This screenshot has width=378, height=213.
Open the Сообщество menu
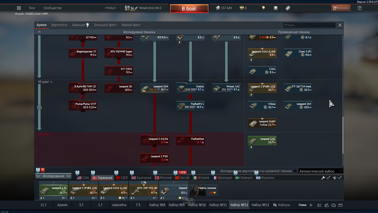[53, 8]
